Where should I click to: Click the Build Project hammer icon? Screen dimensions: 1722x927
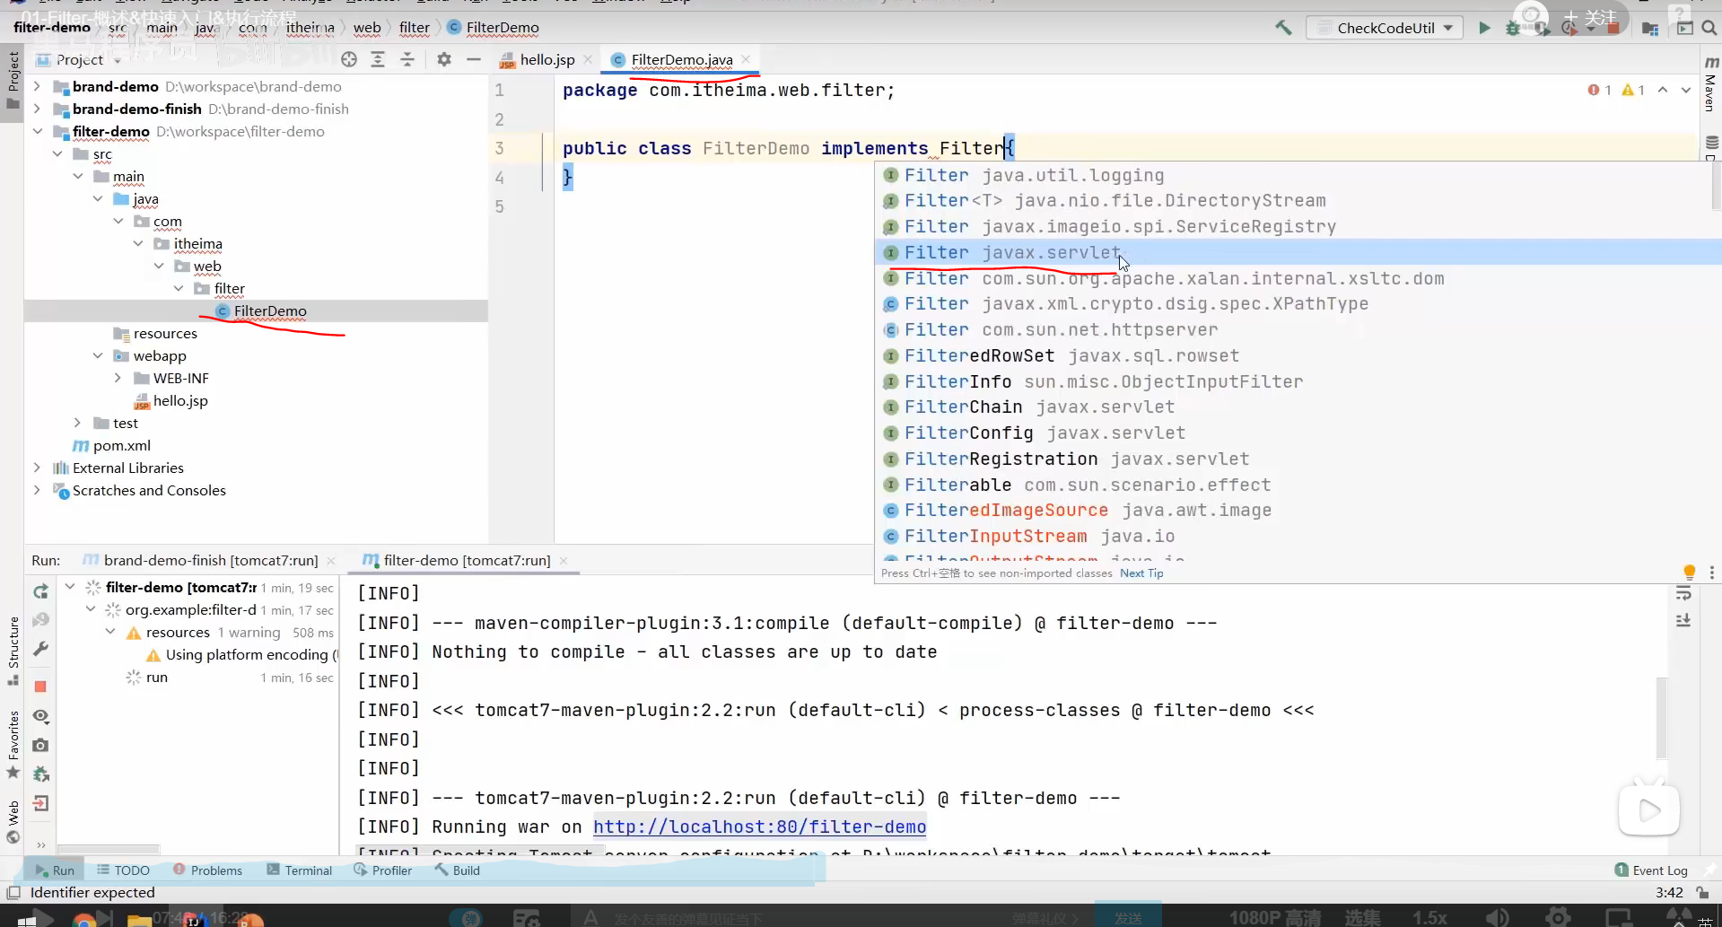click(1283, 28)
